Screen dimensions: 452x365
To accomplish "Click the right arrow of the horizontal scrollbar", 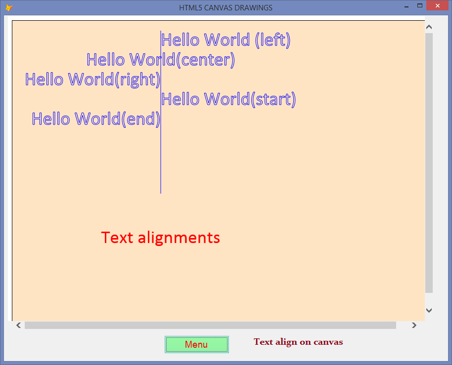I will [x=414, y=325].
